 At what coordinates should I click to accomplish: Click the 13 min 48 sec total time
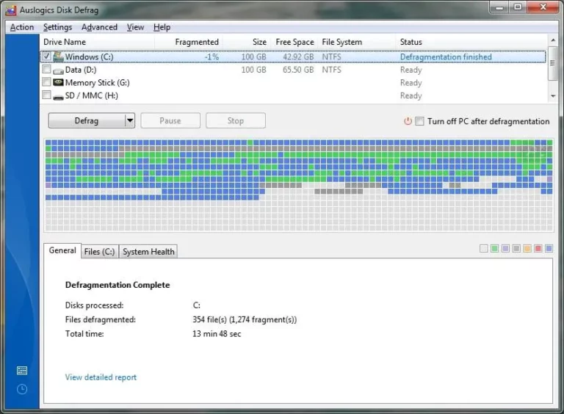[217, 334]
